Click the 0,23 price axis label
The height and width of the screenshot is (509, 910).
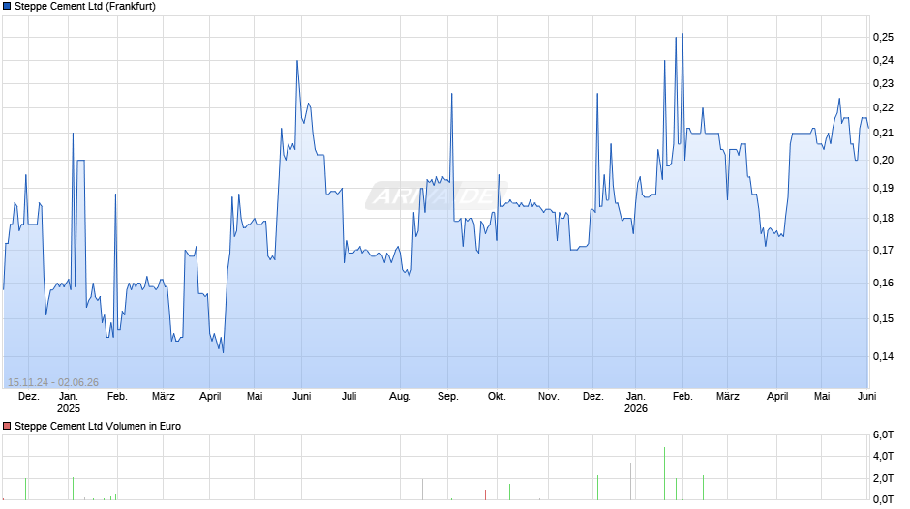[883, 83]
